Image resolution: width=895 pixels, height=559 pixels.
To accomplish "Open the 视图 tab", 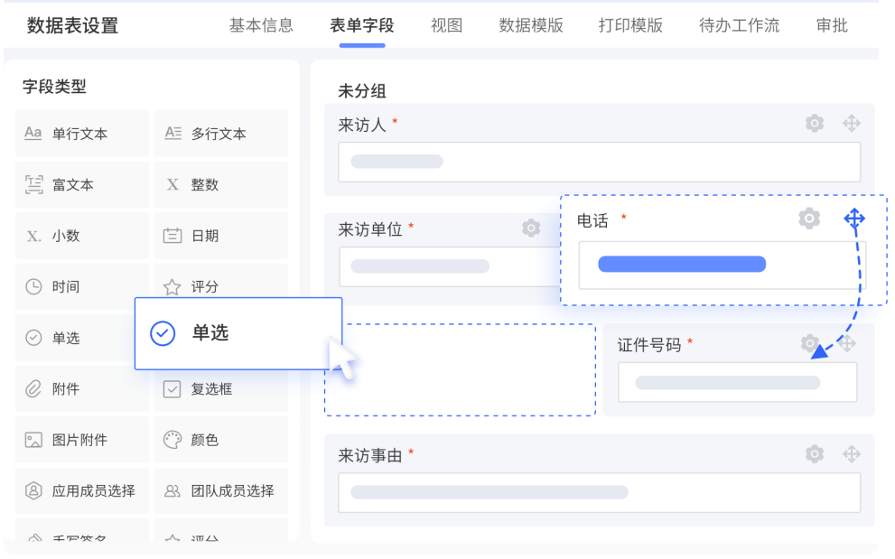I will tap(446, 25).
